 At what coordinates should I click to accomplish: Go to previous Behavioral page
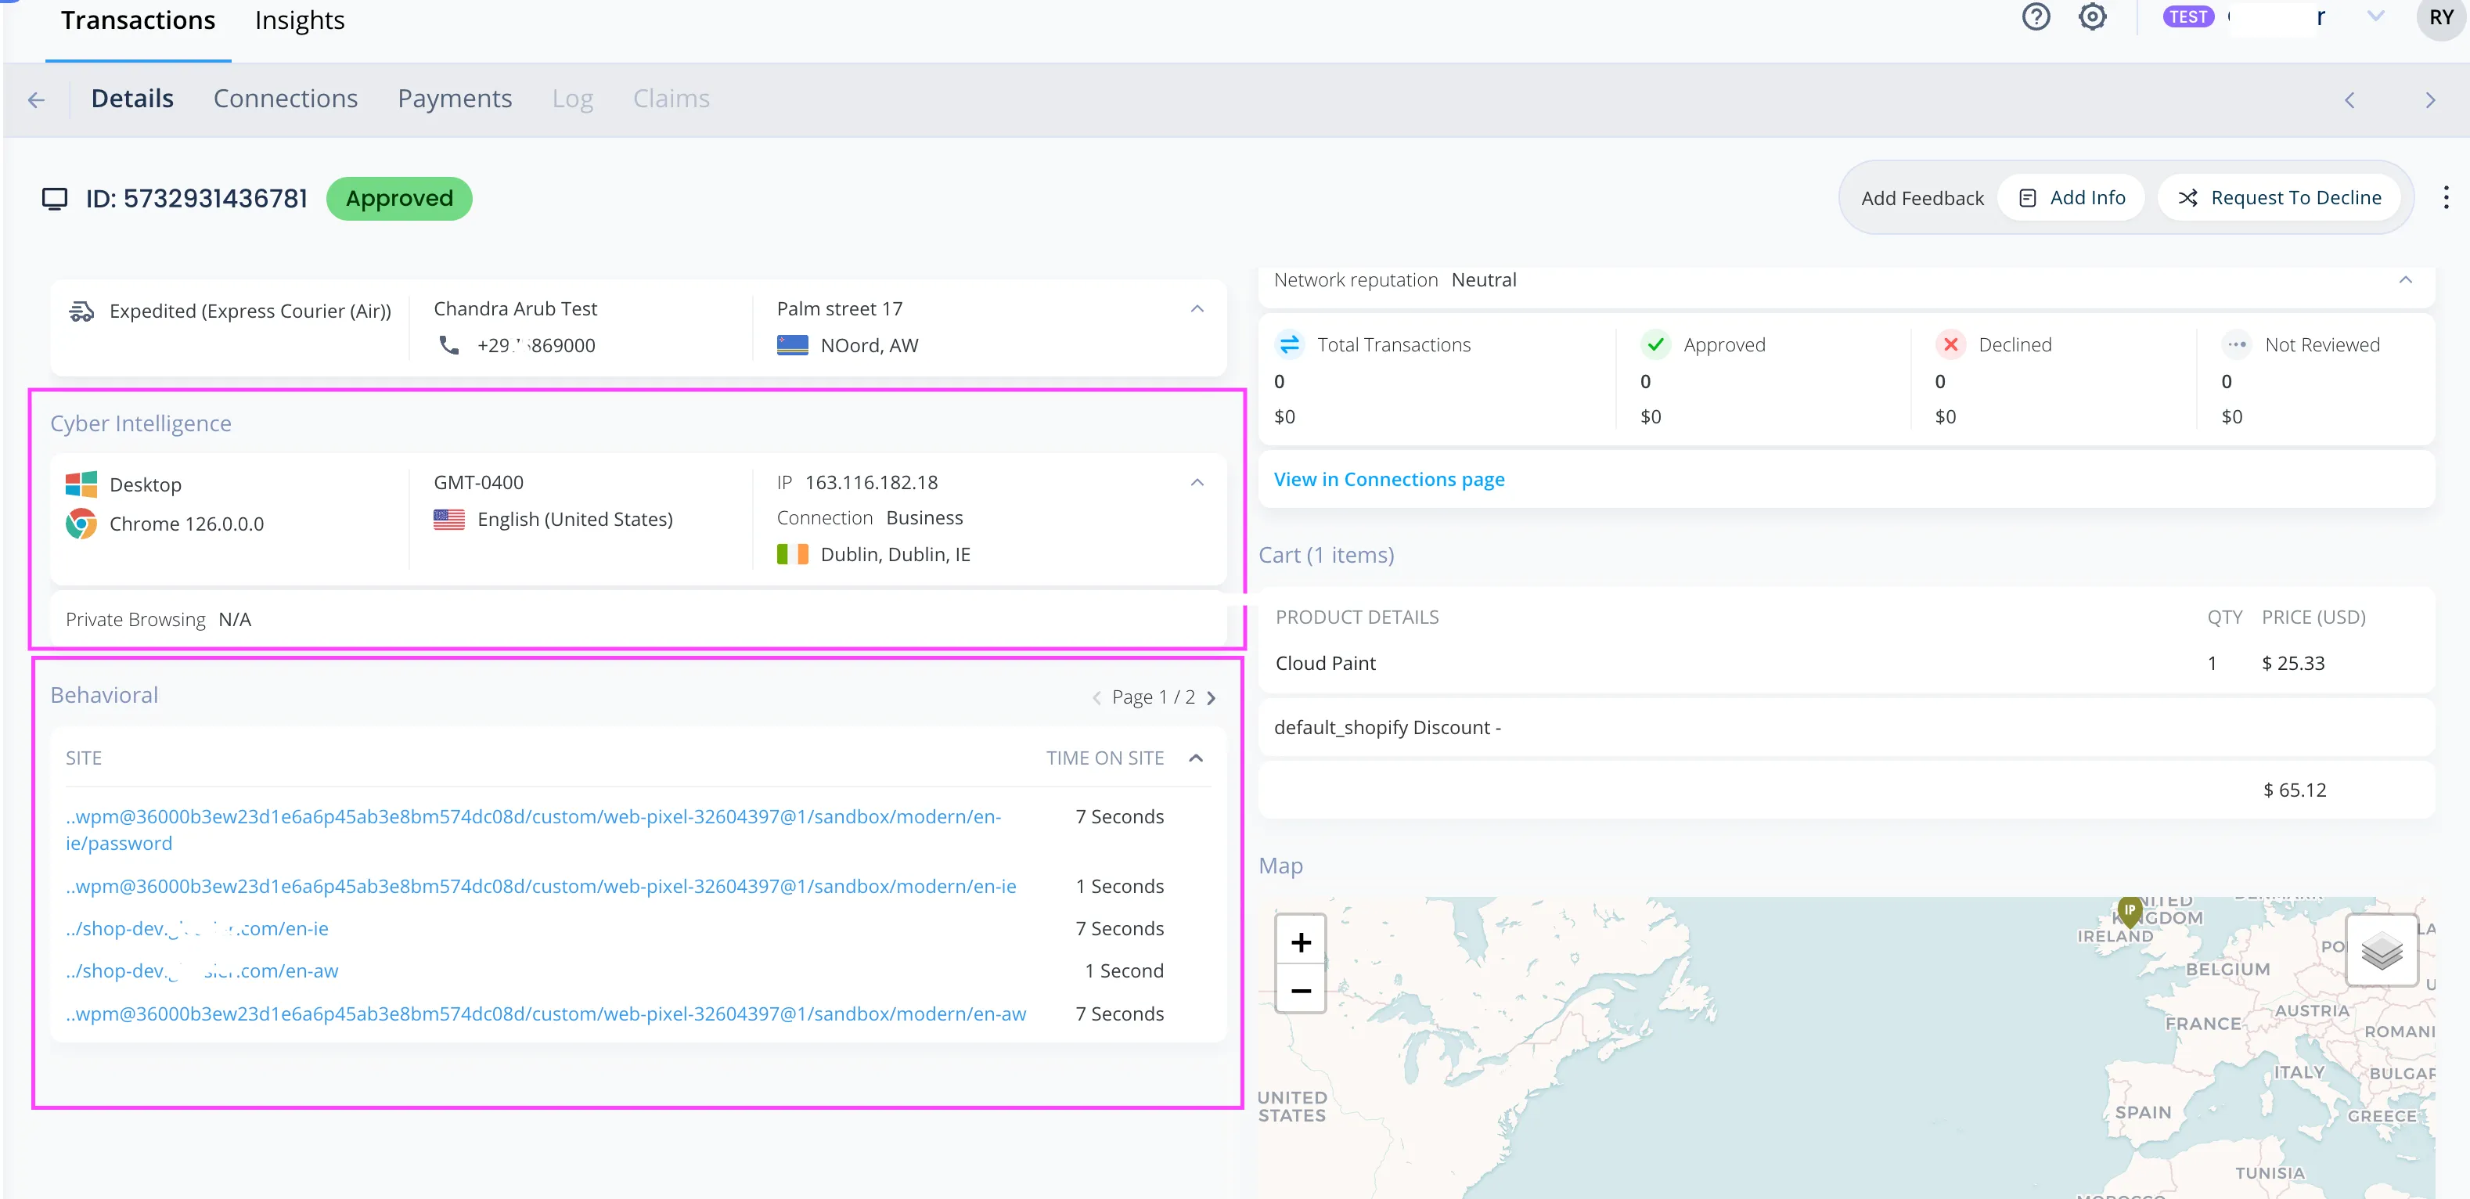[x=1096, y=697]
